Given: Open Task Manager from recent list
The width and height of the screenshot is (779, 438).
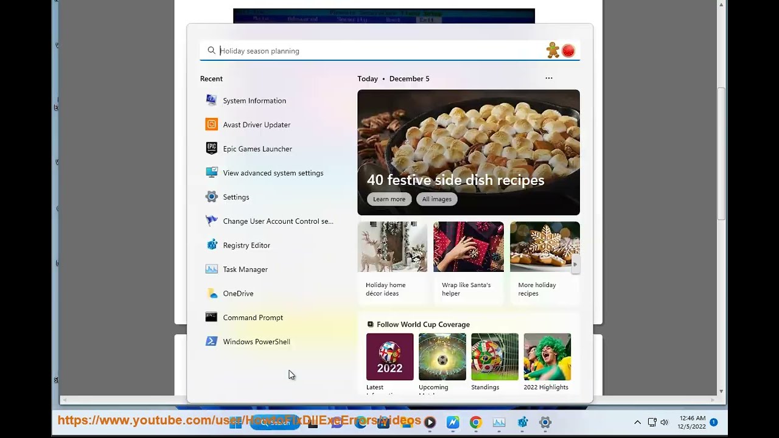Looking at the screenshot, I should point(245,269).
